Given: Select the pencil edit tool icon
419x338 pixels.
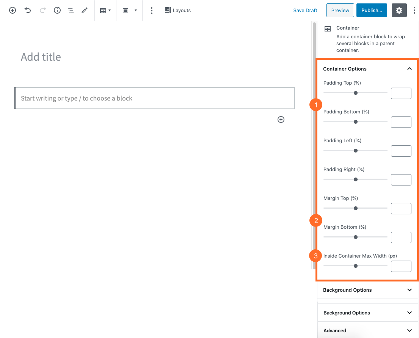Looking at the screenshot, I should [85, 11].
